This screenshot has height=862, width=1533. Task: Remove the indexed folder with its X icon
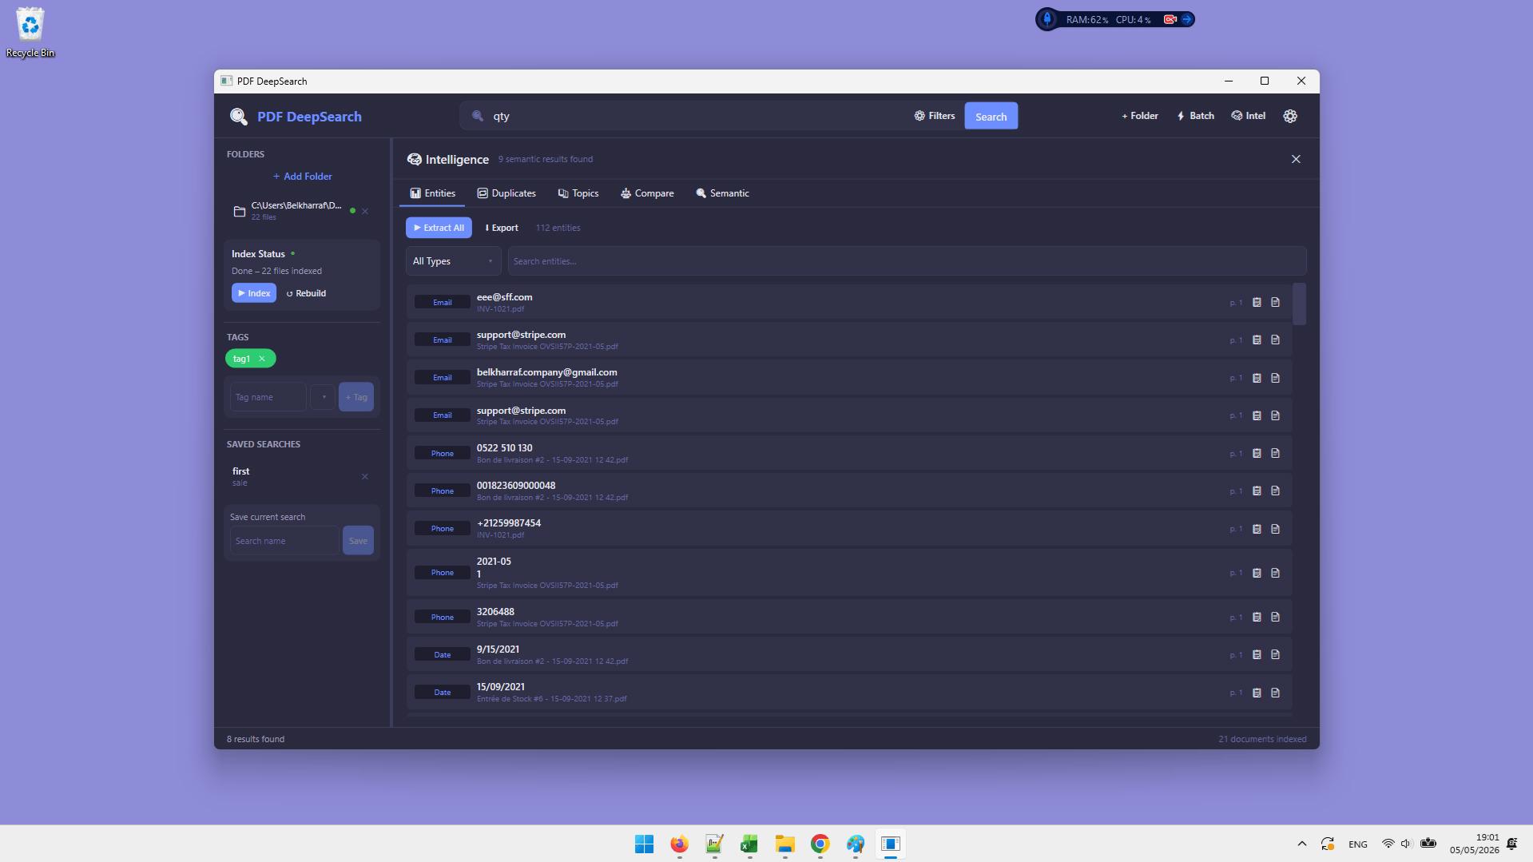pyautogui.click(x=365, y=211)
